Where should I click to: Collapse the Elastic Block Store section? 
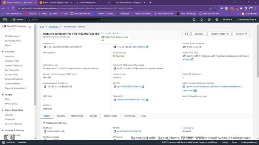coord(3,110)
